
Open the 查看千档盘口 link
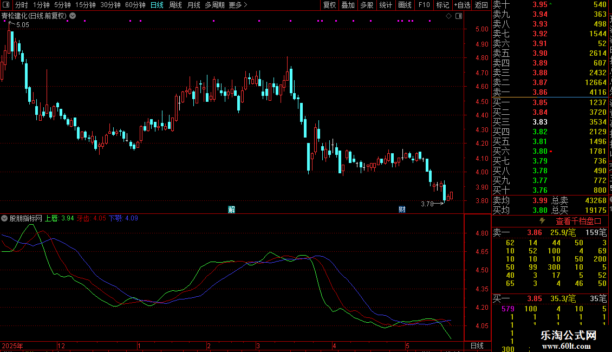(578, 221)
